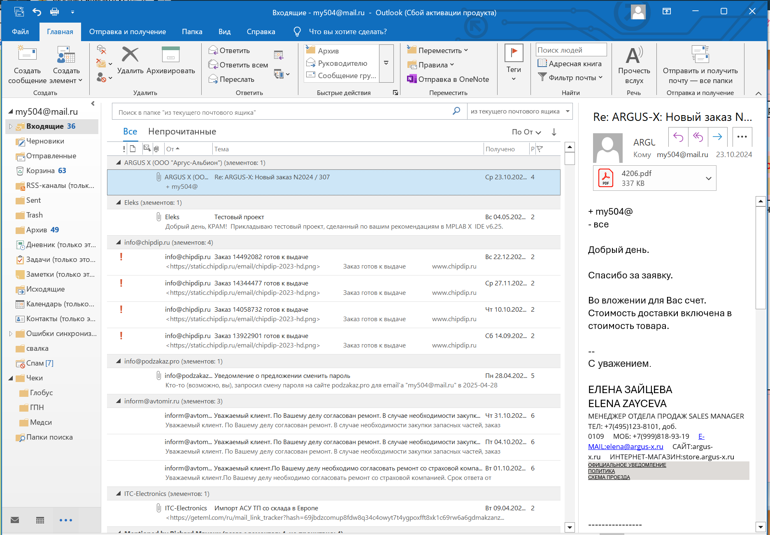
Task: Click send/receive icon in quick access toolbar
Action: pos(19,12)
